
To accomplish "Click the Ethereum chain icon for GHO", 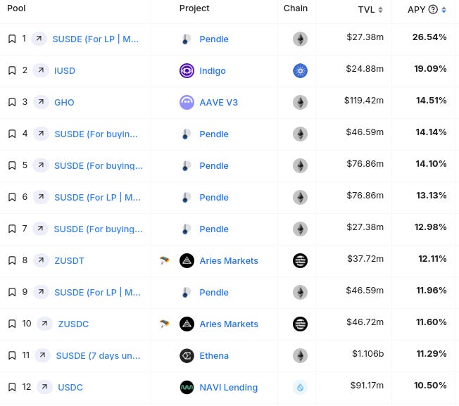I will (x=300, y=102).
